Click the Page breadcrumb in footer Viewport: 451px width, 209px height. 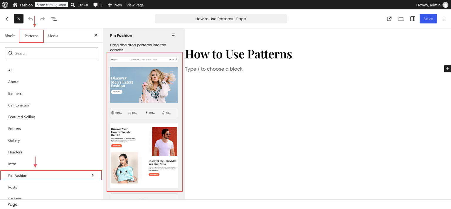click(x=12, y=204)
